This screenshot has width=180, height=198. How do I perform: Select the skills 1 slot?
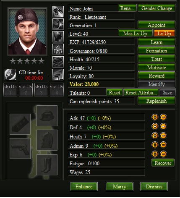[x=10, y=90]
